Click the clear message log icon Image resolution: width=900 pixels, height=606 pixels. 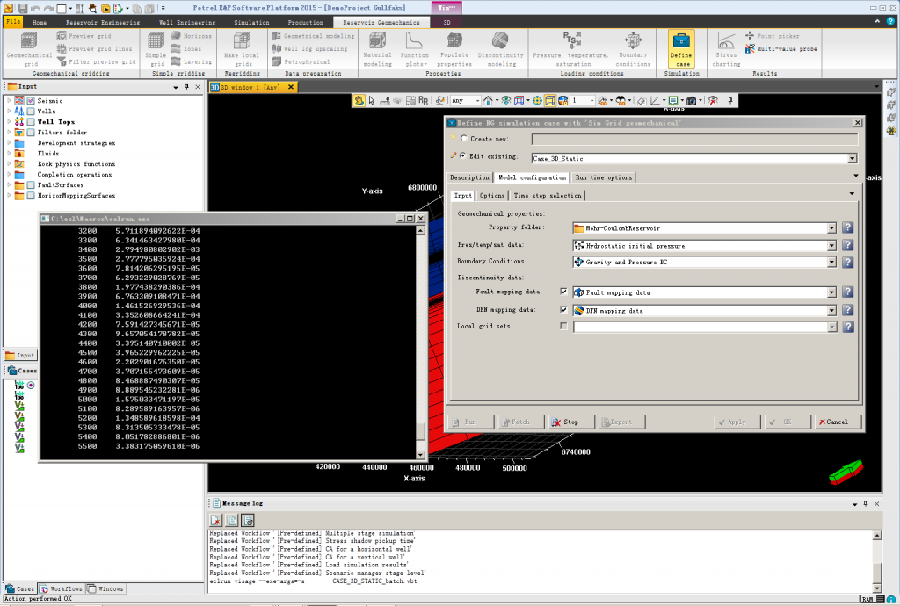[x=216, y=520]
